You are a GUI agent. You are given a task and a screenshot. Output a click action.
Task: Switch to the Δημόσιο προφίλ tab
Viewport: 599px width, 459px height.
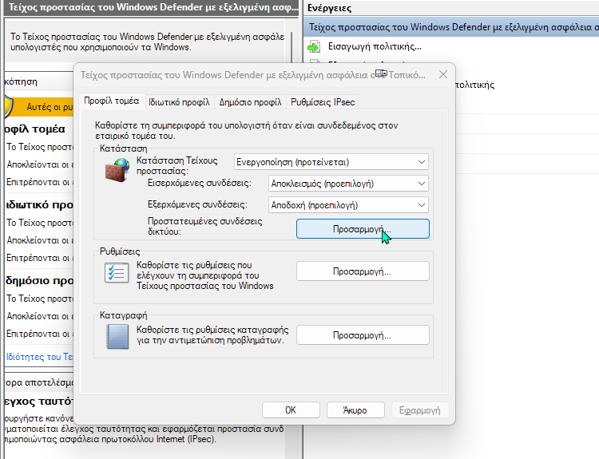pyautogui.click(x=250, y=102)
